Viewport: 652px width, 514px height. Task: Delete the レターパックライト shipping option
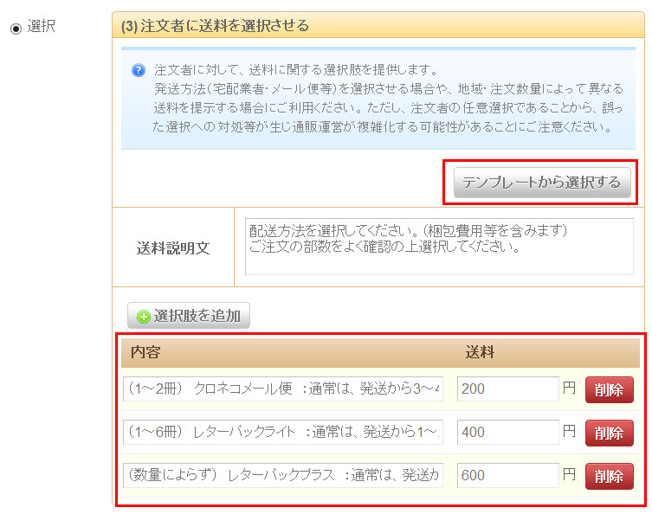(610, 433)
